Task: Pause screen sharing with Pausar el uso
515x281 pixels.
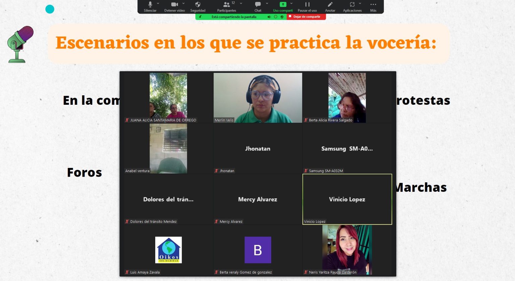Action: tap(307, 6)
